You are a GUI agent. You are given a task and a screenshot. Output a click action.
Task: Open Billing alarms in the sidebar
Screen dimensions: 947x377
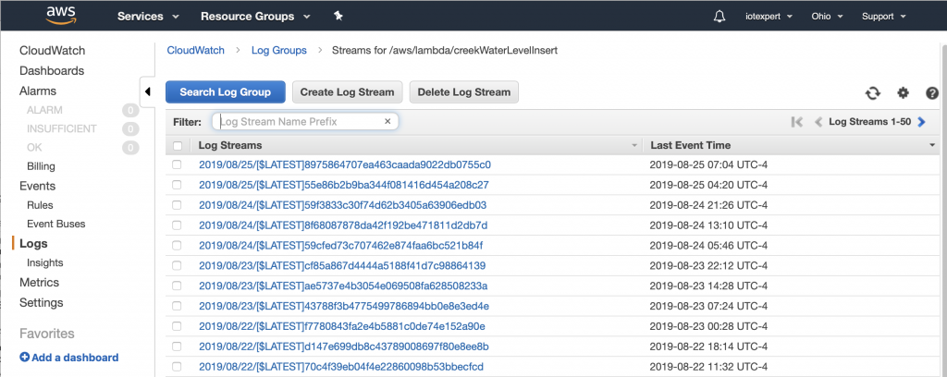point(41,166)
